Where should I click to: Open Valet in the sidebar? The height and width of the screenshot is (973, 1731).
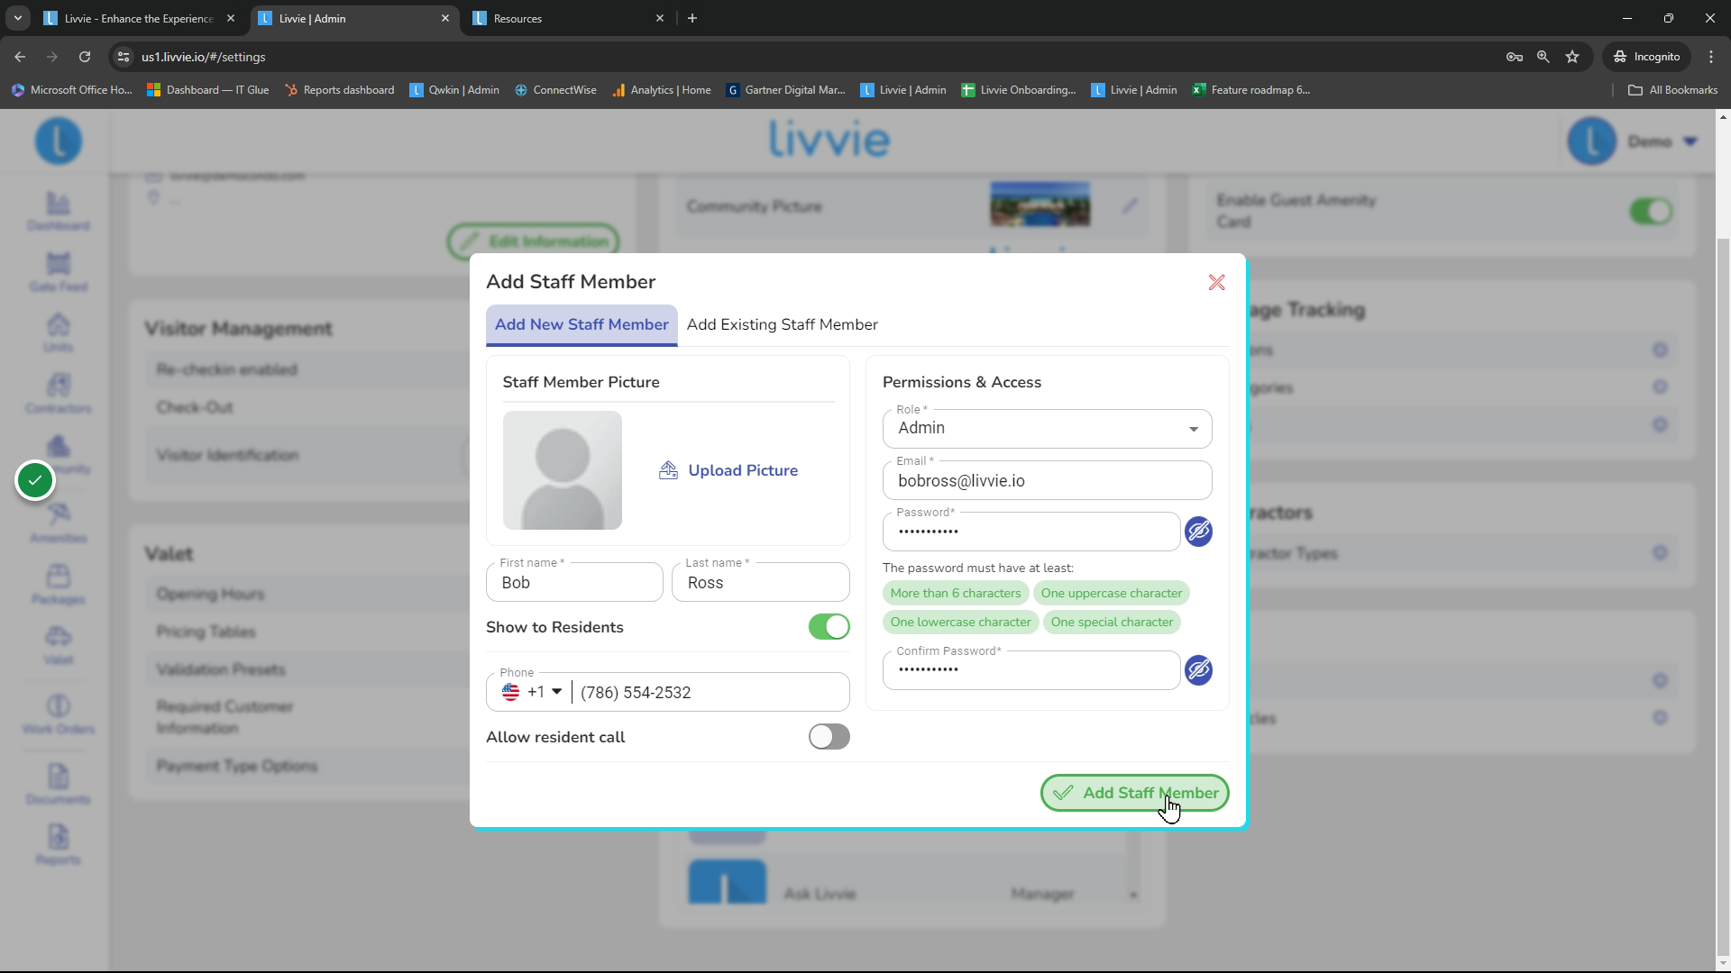coord(58,646)
